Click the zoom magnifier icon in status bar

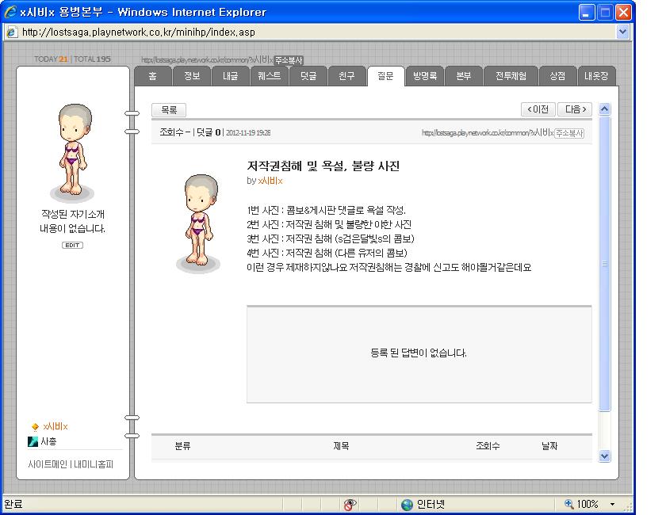coord(568,504)
